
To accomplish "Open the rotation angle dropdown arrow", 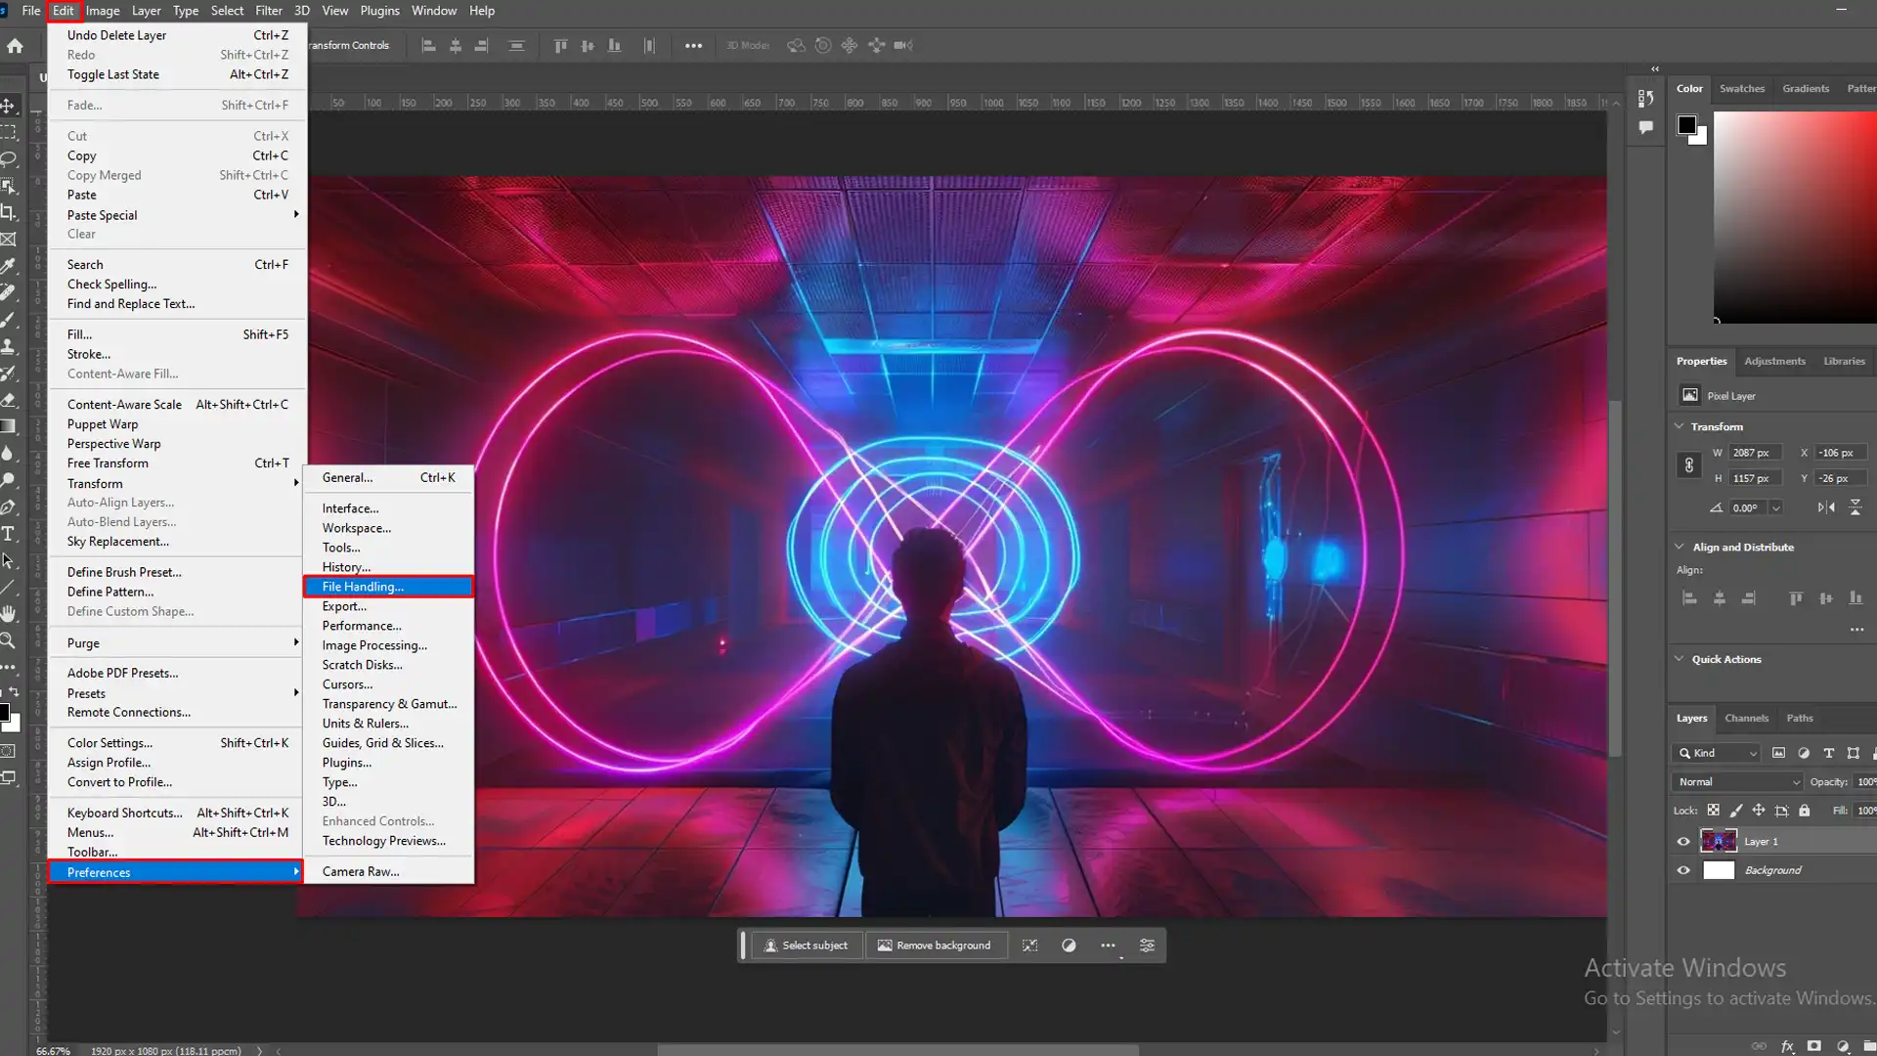I will tap(1776, 507).
